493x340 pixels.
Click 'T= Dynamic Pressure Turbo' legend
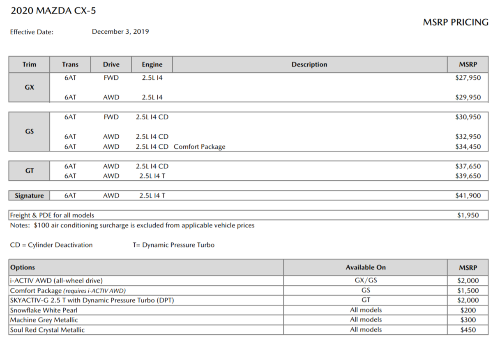click(173, 245)
